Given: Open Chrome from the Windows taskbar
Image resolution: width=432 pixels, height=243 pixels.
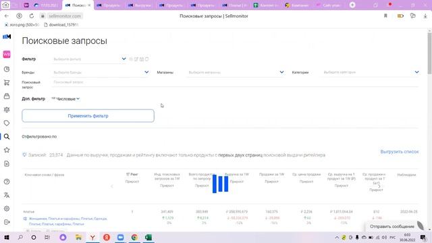Looking at the screenshot, I should (x=134, y=237).
